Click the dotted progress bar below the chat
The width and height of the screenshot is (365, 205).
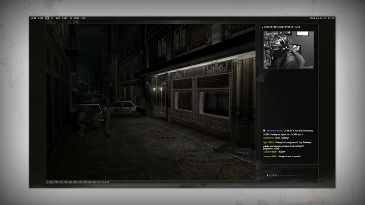click(289, 175)
